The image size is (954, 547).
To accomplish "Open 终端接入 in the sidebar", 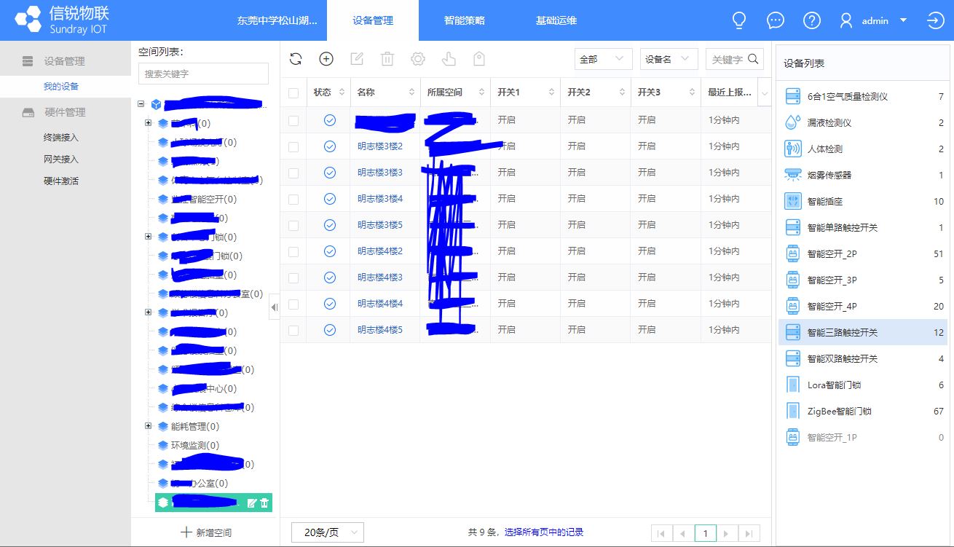I will (x=61, y=137).
